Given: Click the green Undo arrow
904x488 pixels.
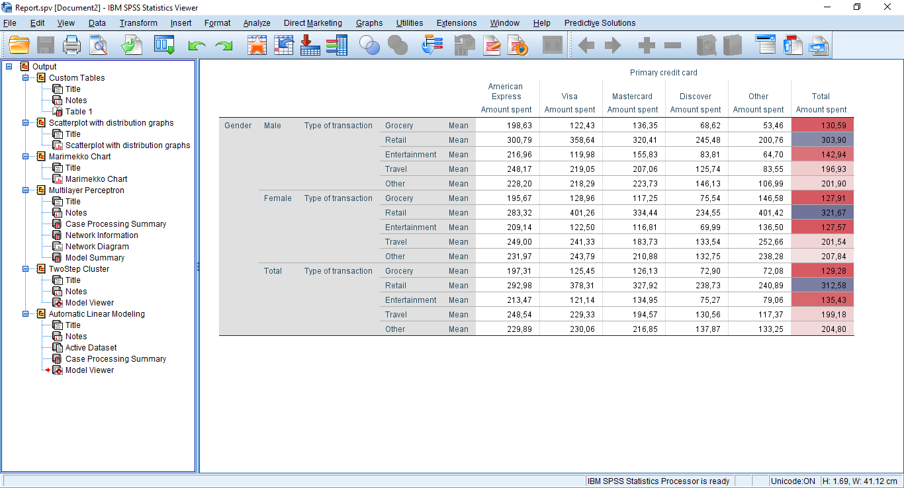Looking at the screenshot, I should point(197,46).
